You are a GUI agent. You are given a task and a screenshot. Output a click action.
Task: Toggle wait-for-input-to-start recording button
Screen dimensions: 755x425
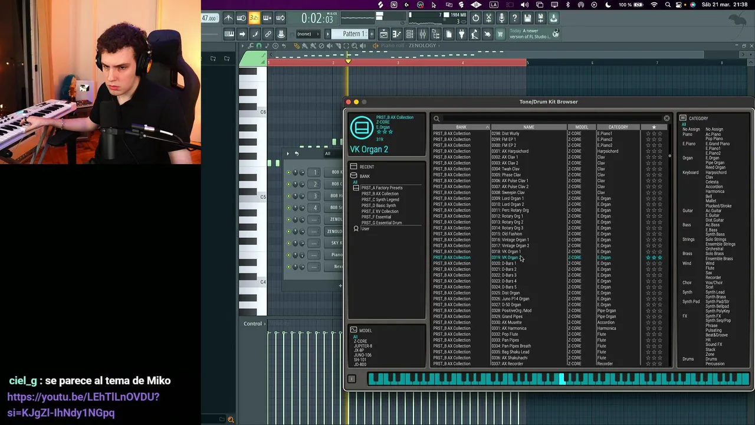241,18
